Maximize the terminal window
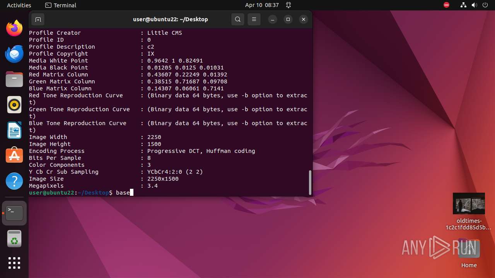495x278 pixels. [x=288, y=19]
